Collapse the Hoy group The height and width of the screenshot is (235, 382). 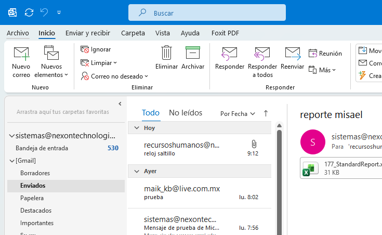[137, 128]
